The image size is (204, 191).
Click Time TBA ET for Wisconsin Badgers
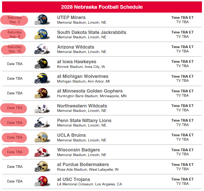tap(182, 150)
